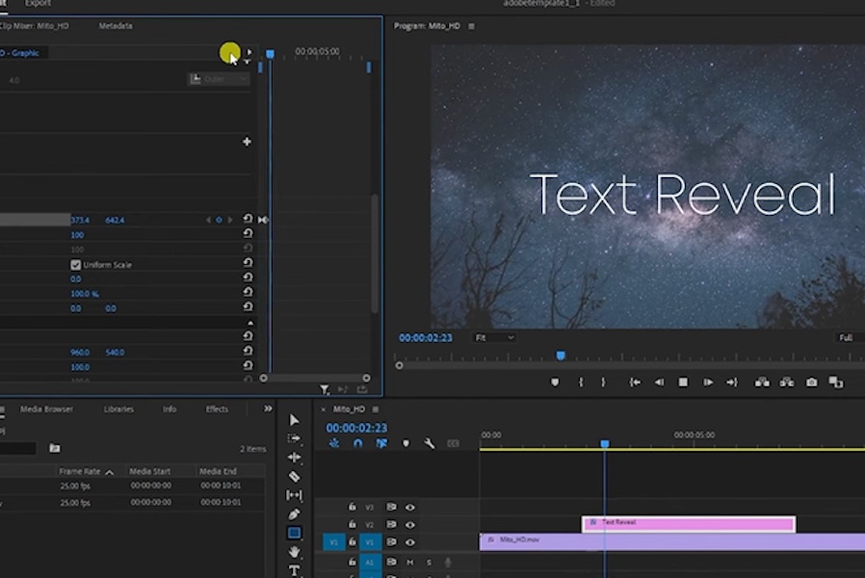Lock track V2
This screenshot has height=578, width=865.
point(352,524)
